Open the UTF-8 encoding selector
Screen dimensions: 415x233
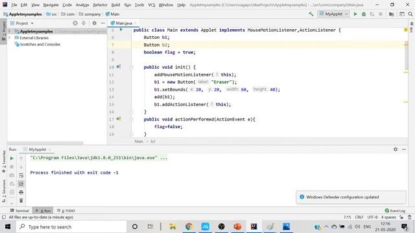click(x=372, y=217)
